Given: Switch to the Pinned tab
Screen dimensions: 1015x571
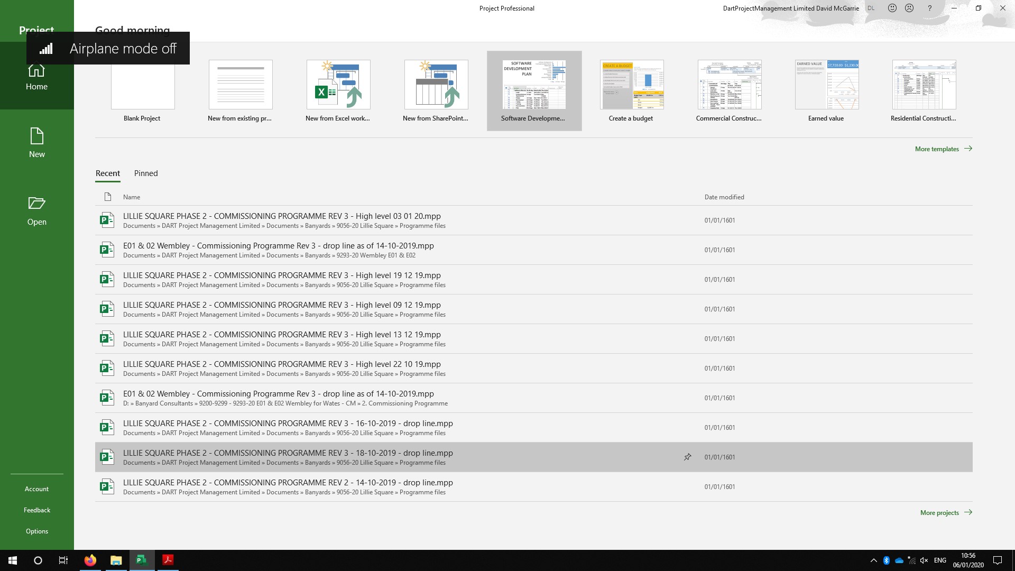Looking at the screenshot, I should click(146, 173).
